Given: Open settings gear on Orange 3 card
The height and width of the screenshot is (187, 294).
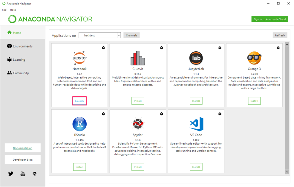Looking at the screenshot, I should tap(278, 48).
